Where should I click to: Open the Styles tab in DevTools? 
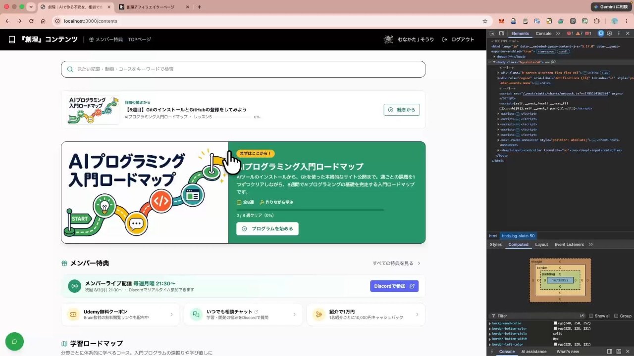pyautogui.click(x=496, y=244)
